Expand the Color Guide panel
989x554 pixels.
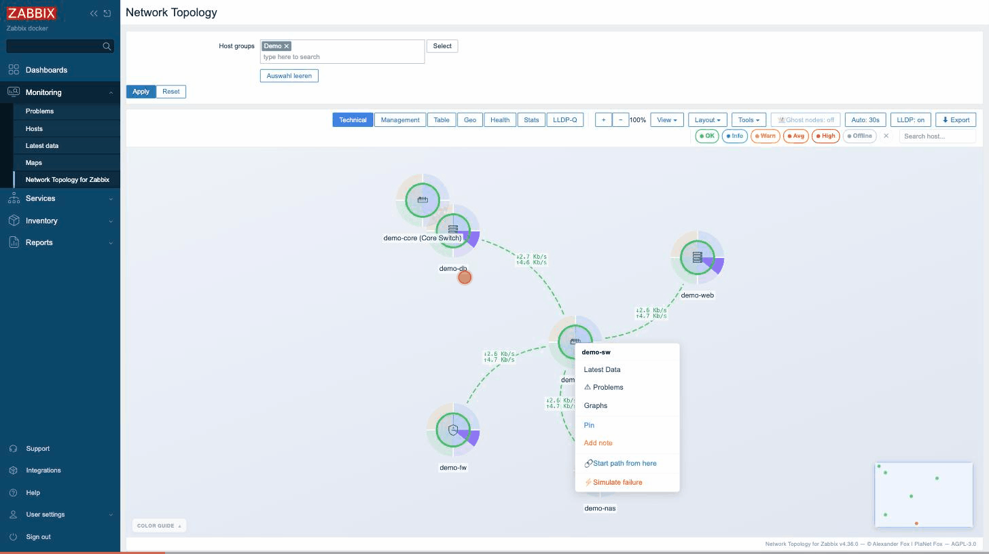click(159, 525)
